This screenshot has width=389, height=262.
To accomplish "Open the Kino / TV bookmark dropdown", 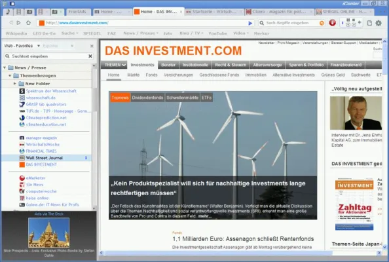I will tap(191, 33).
